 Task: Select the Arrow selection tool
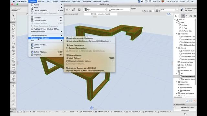click(x=13, y=15)
